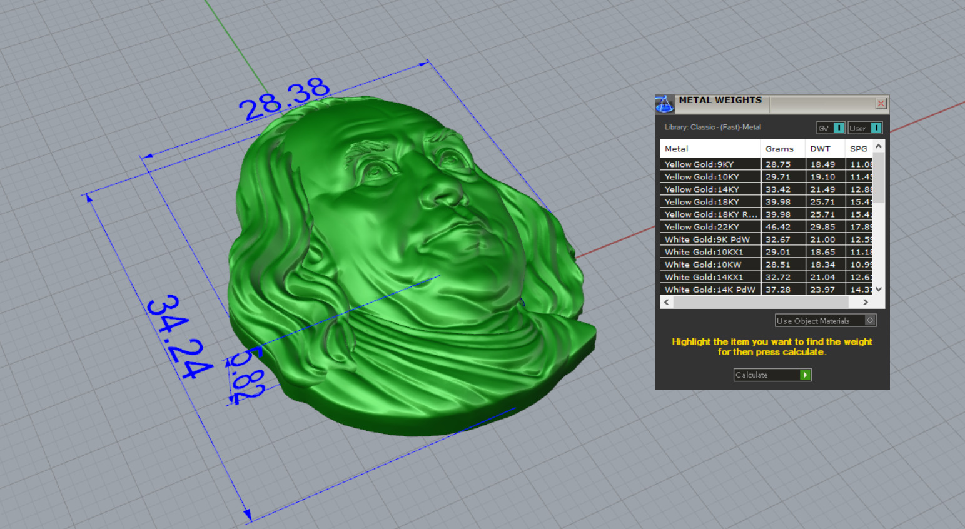Viewport: 965px width, 529px height.
Task: Sort by the SPG column header
Action: (x=859, y=149)
